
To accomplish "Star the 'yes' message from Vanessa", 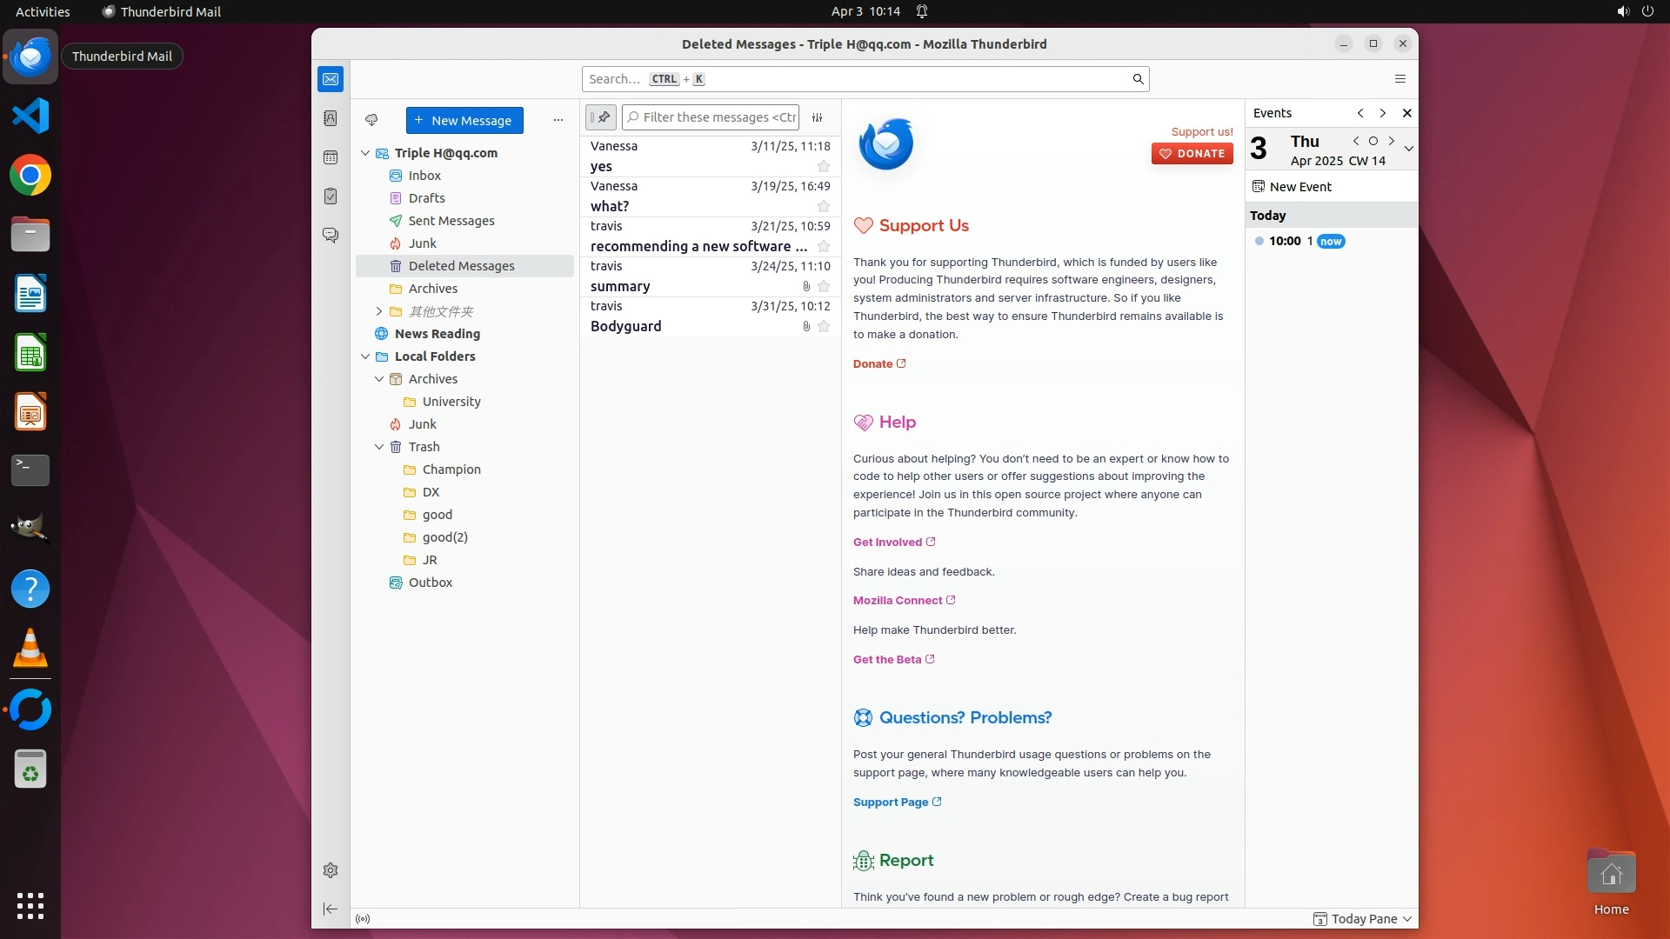I will 824,167.
